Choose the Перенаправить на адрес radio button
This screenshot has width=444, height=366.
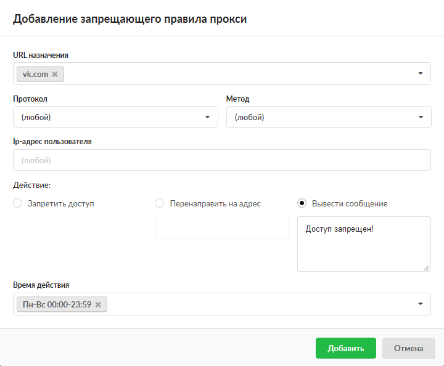(x=159, y=203)
